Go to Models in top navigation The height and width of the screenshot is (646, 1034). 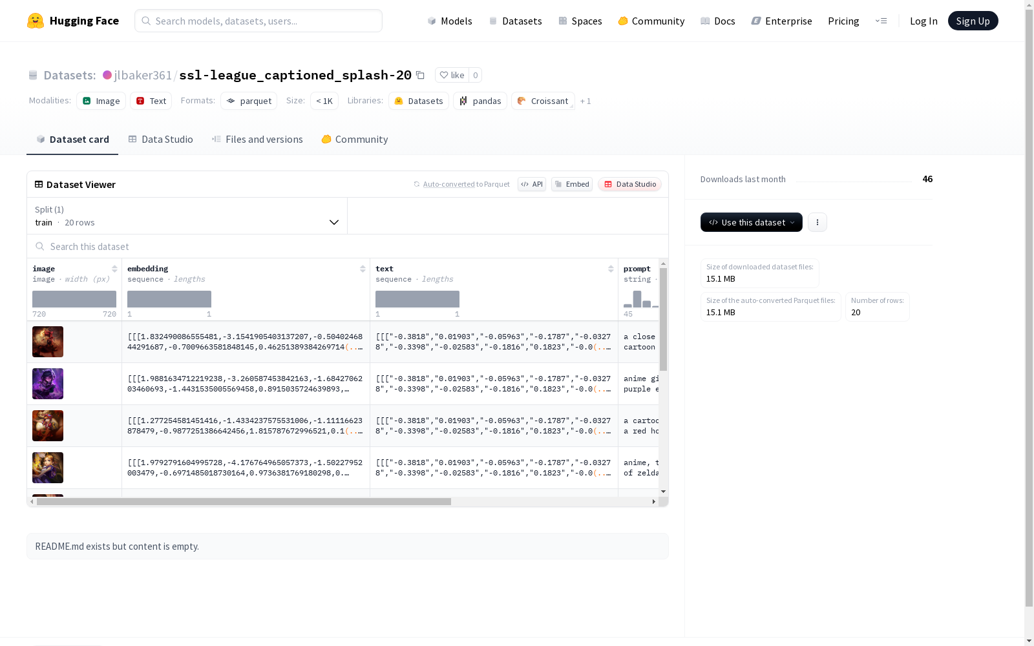(450, 21)
